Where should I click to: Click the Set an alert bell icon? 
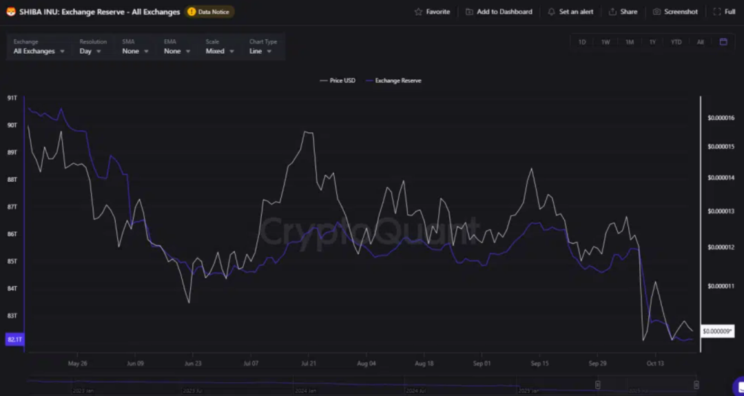pyautogui.click(x=551, y=12)
